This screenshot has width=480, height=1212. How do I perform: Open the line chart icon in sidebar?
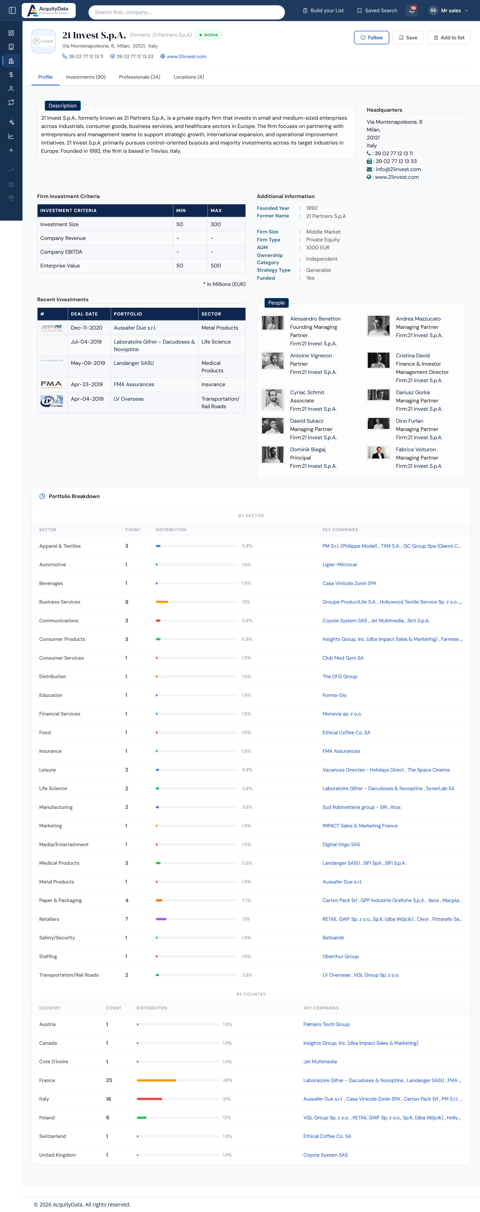11,136
